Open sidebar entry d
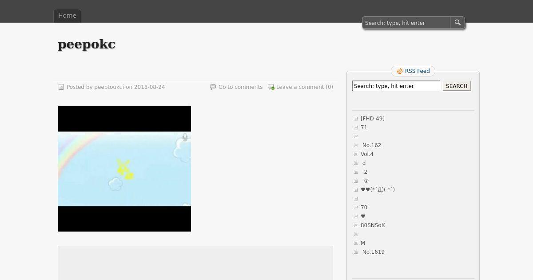The width and height of the screenshot is (533, 280). click(364, 163)
